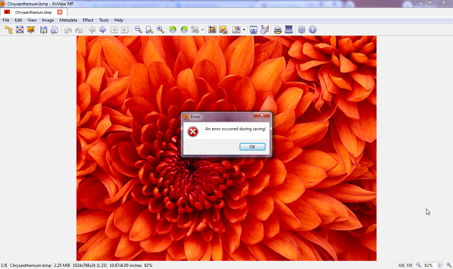
Task: Click the Undo arrow icon
Action: coord(68,30)
